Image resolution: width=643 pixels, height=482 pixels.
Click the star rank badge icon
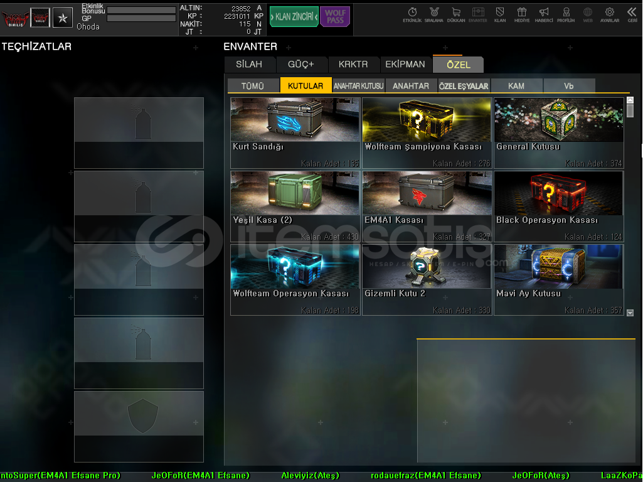63,18
